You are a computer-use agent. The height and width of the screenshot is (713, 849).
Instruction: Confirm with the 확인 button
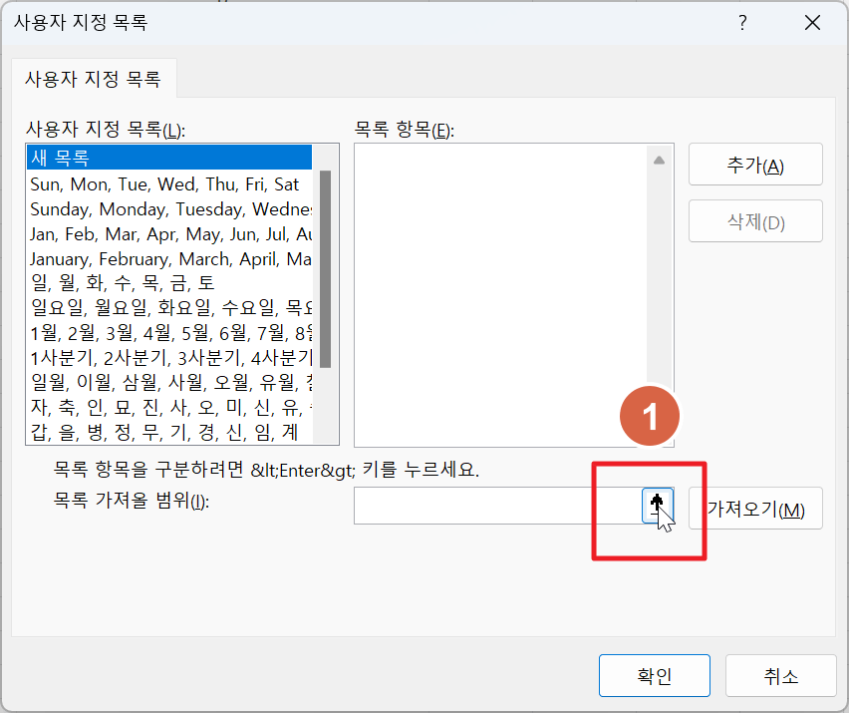pos(654,675)
